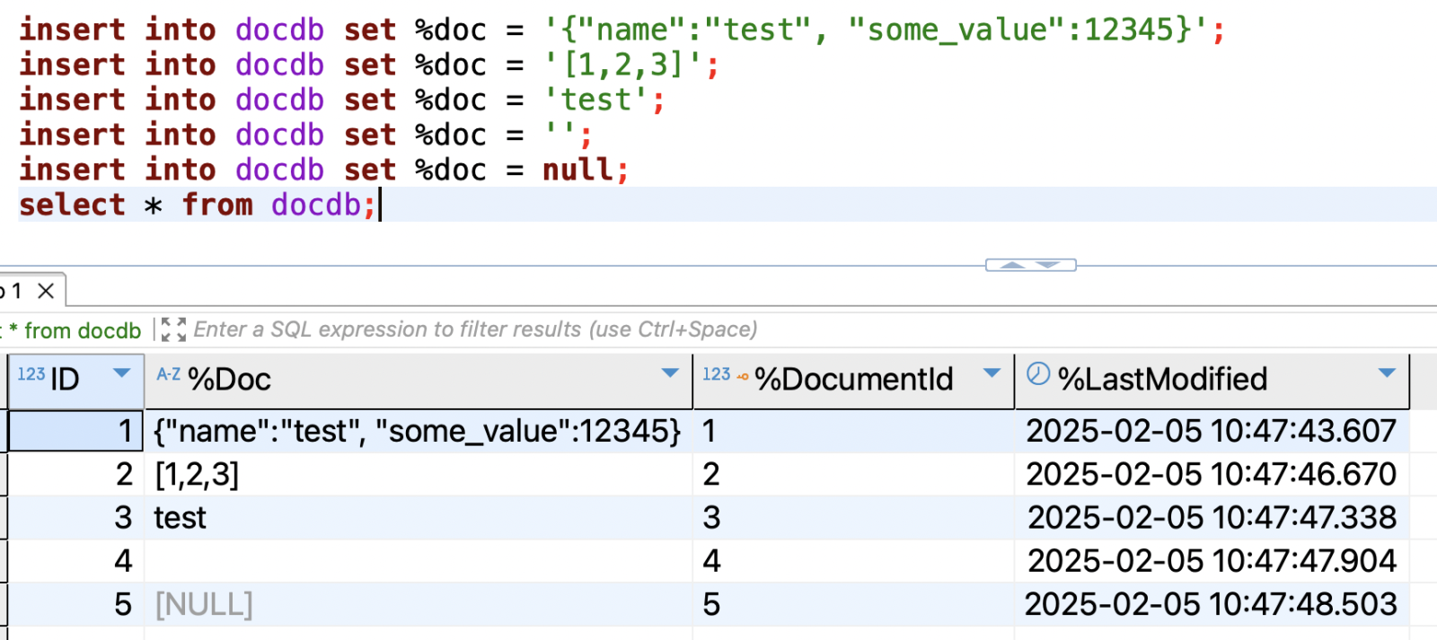Click the expand filter panel icon
Viewport: 1437px width, 640px height.
tap(173, 329)
